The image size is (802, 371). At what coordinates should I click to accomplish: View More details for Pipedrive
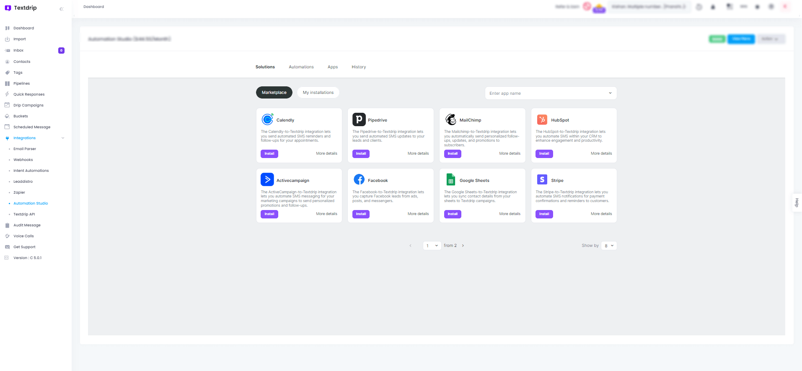click(418, 153)
